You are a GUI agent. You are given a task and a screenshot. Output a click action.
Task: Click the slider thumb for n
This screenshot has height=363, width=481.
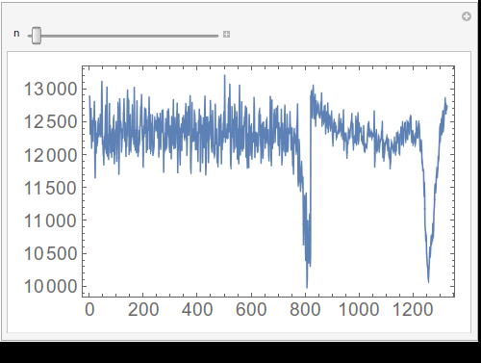(37, 36)
